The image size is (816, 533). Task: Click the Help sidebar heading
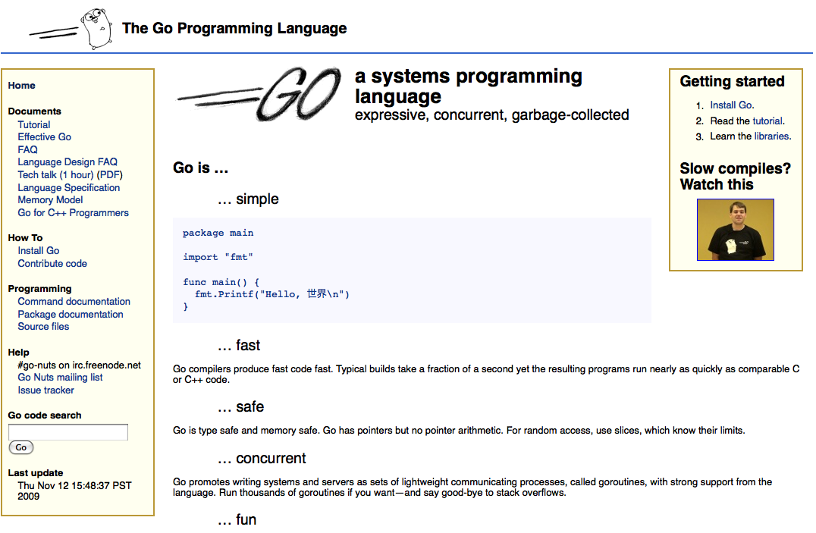pos(19,353)
